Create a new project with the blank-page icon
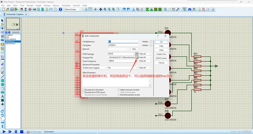The width and height of the screenshot is (253, 134). click(3, 9)
